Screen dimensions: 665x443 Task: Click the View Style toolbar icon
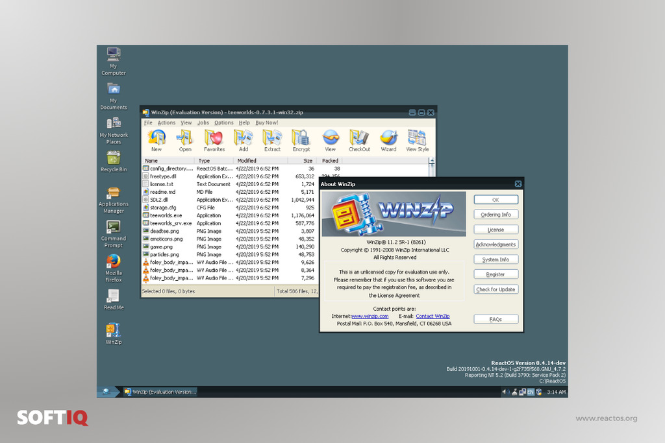(418, 141)
